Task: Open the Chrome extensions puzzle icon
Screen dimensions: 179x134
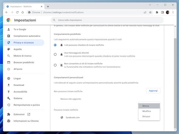Action: 157,12
